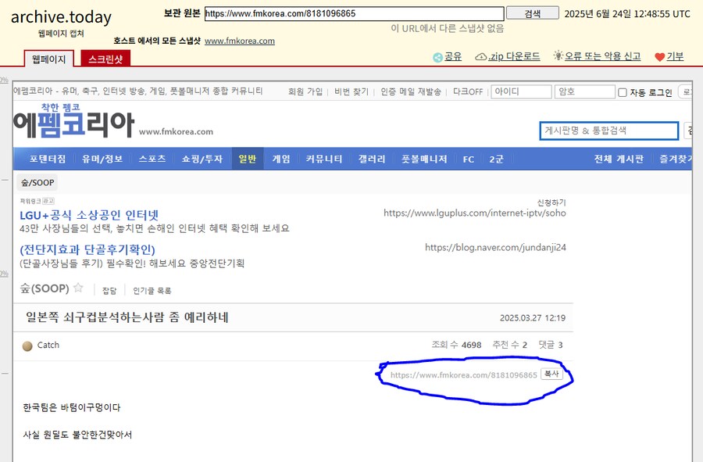Image resolution: width=703 pixels, height=462 pixels.
Task: Click the blog.naver.com/jundanji24 URL
Action: tap(495, 247)
